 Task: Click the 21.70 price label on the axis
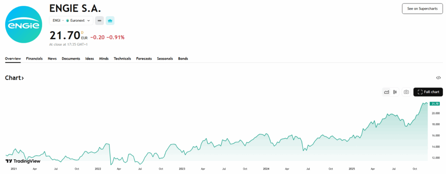[434, 104]
